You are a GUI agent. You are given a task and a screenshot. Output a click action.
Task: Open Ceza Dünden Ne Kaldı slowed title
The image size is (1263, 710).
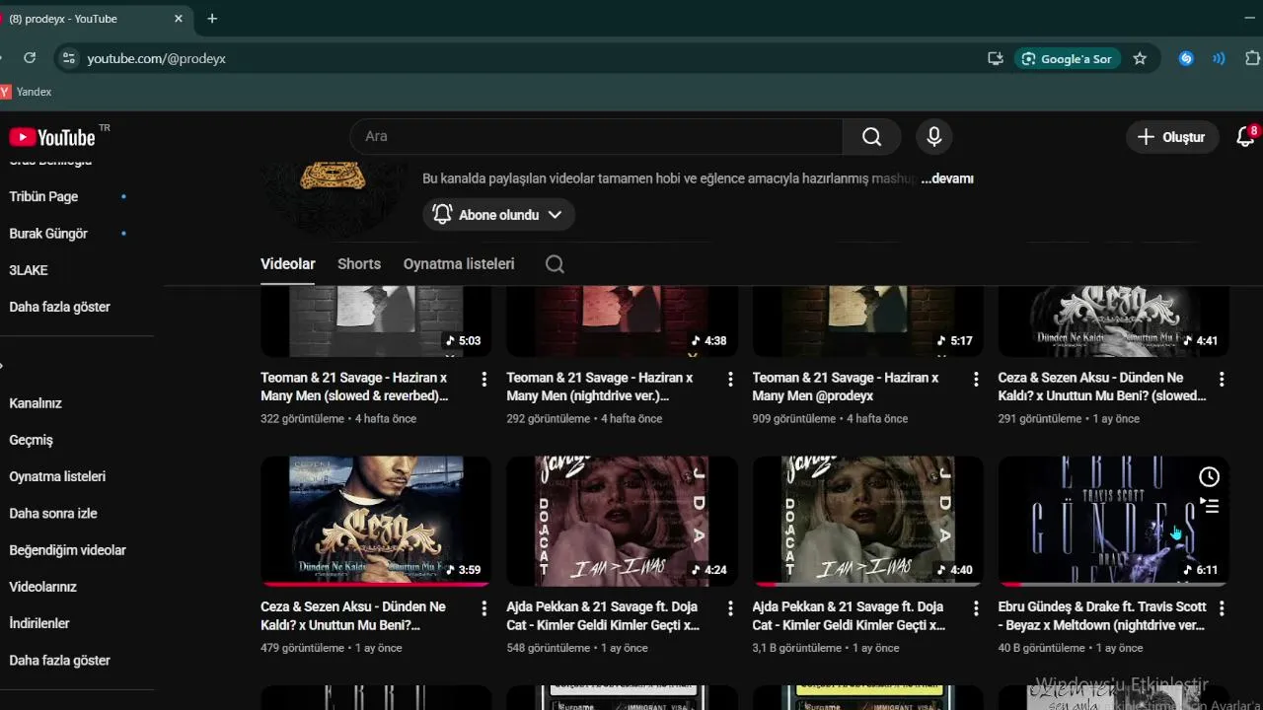point(1102,387)
